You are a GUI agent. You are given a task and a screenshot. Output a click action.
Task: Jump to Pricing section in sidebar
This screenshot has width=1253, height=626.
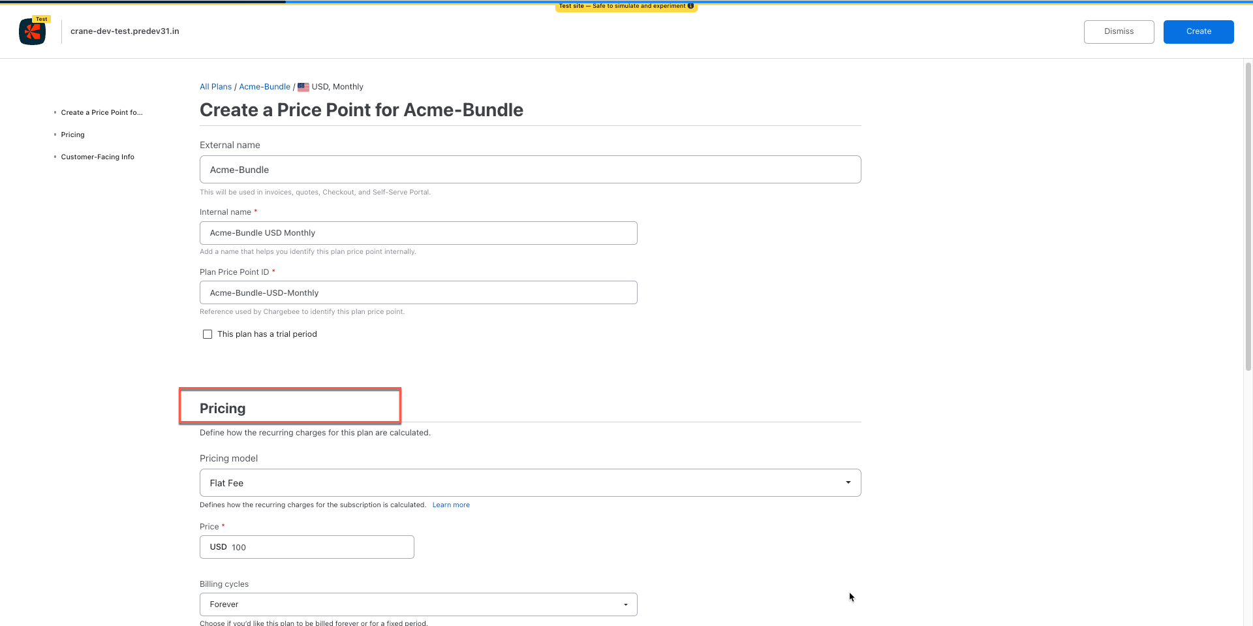[x=72, y=134]
